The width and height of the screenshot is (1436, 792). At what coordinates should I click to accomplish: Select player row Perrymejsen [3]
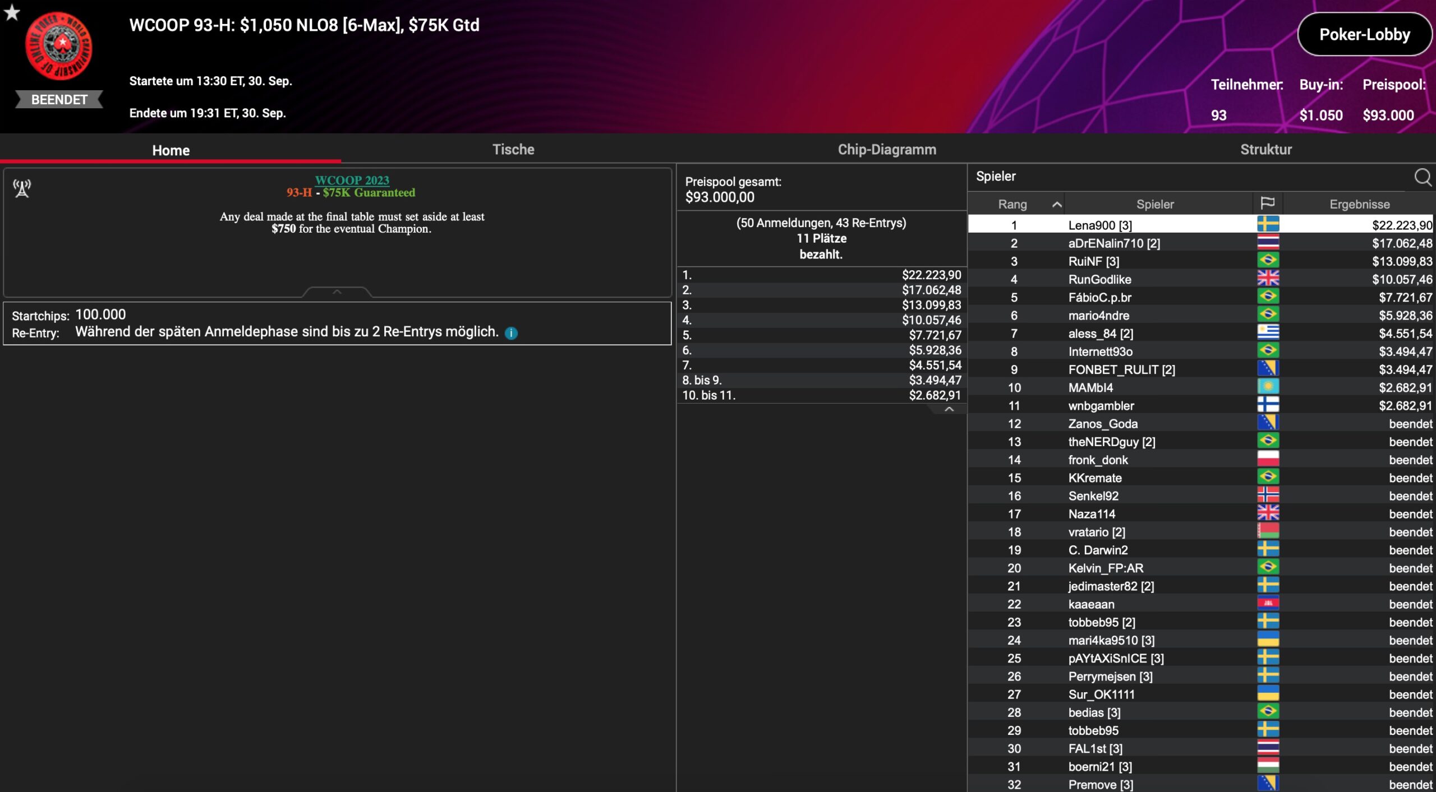1200,676
